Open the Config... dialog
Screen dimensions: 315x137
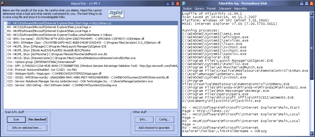coord(165,119)
